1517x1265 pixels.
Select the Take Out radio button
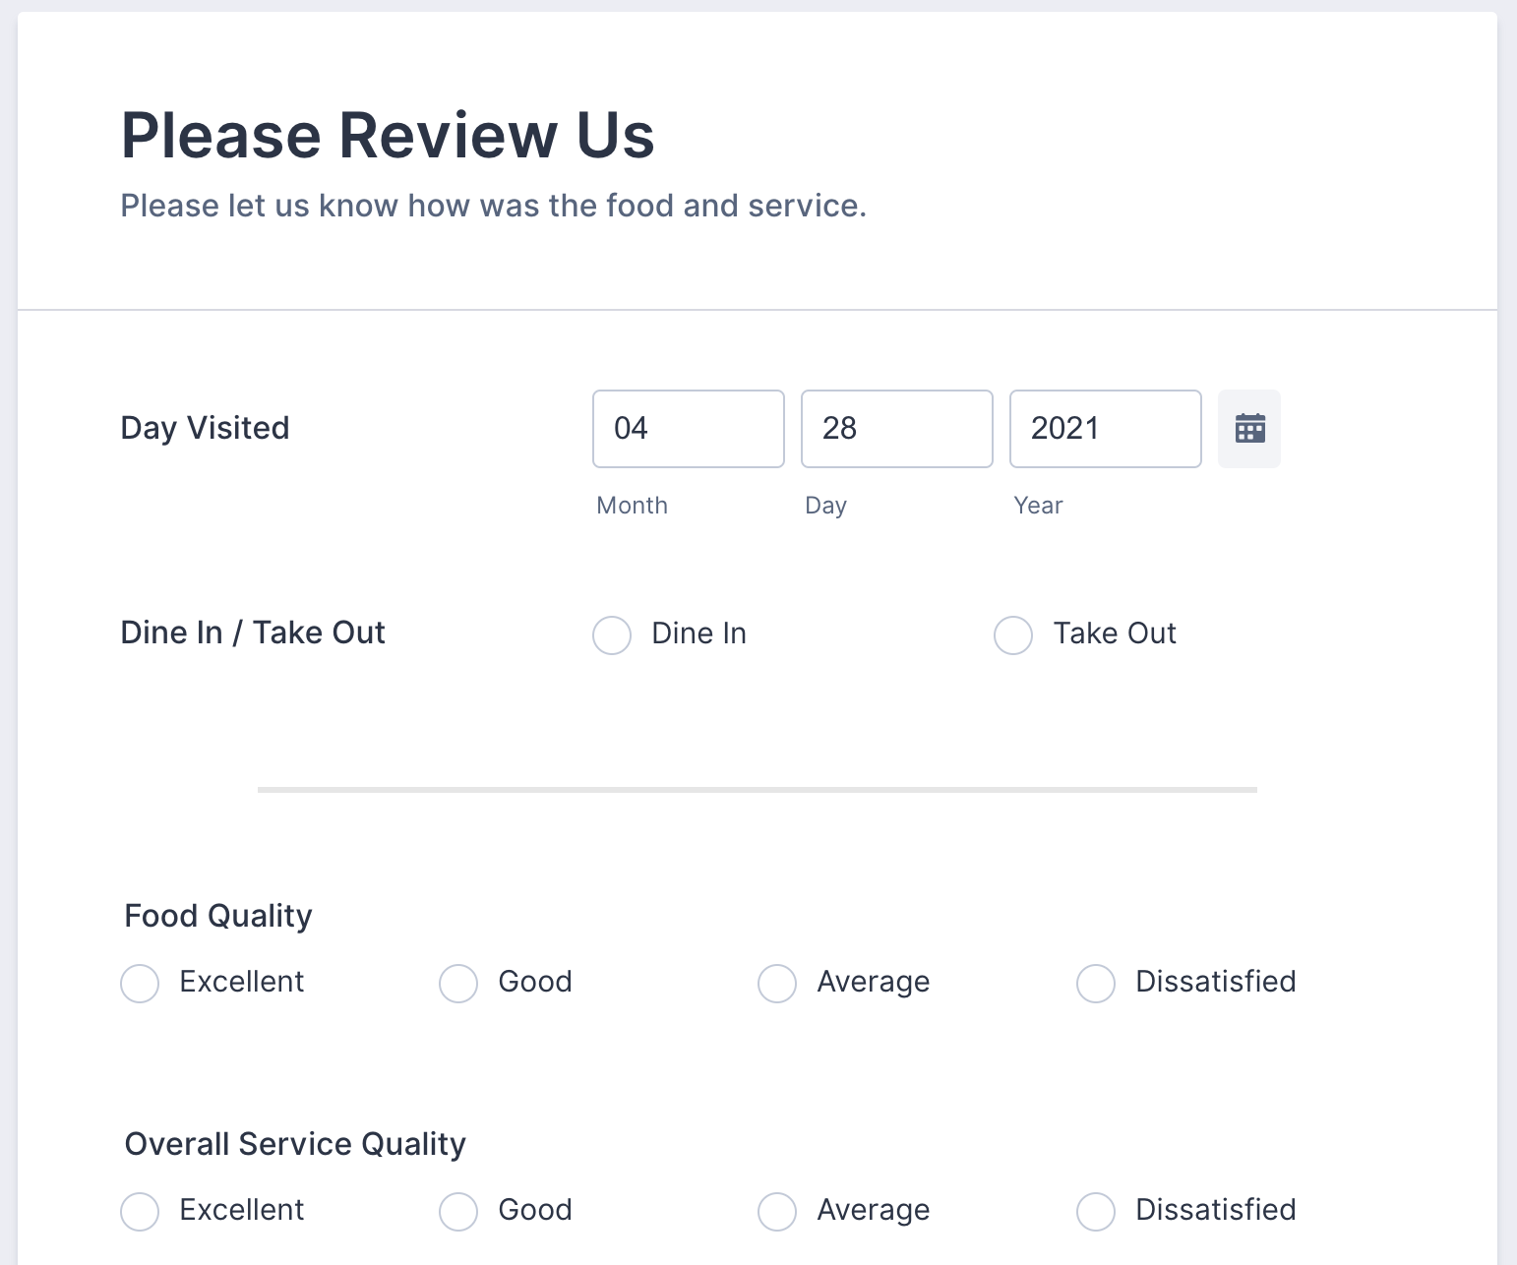point(1013,635)
